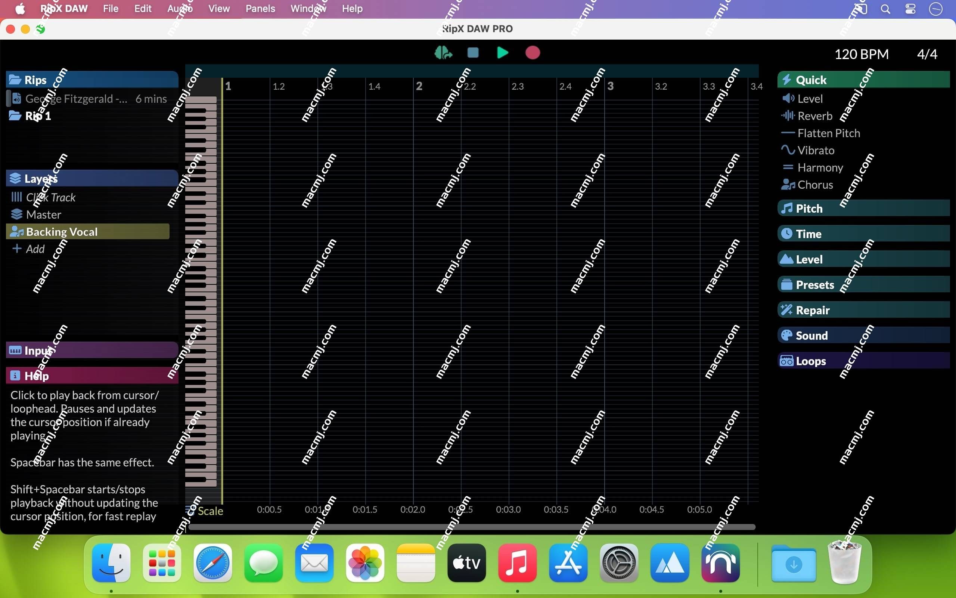Viewport: 956px width, 598px height.
Task: Click the Play button to start playback
Action: 503,53
